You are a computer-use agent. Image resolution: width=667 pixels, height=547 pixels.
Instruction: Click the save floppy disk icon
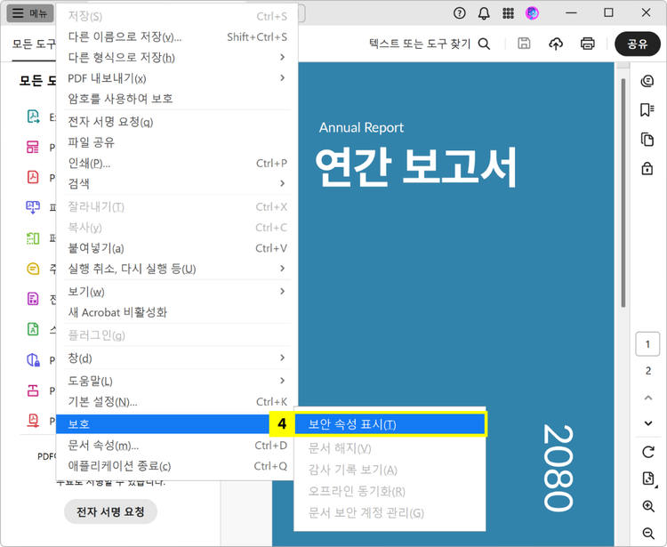(524, 44)
